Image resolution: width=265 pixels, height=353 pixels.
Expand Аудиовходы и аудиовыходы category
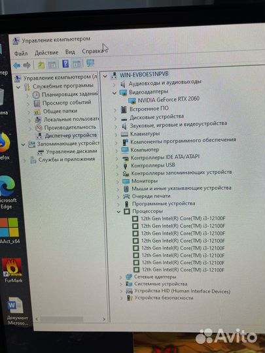point(115,85)
